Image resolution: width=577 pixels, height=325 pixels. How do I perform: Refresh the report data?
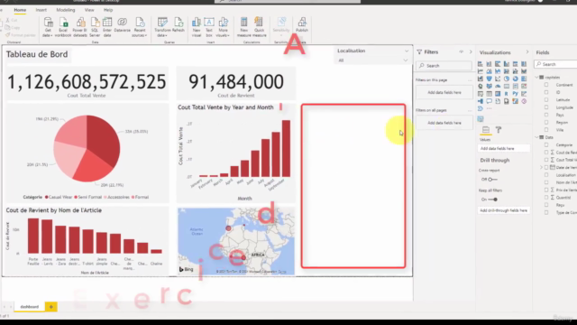(179, 24)
